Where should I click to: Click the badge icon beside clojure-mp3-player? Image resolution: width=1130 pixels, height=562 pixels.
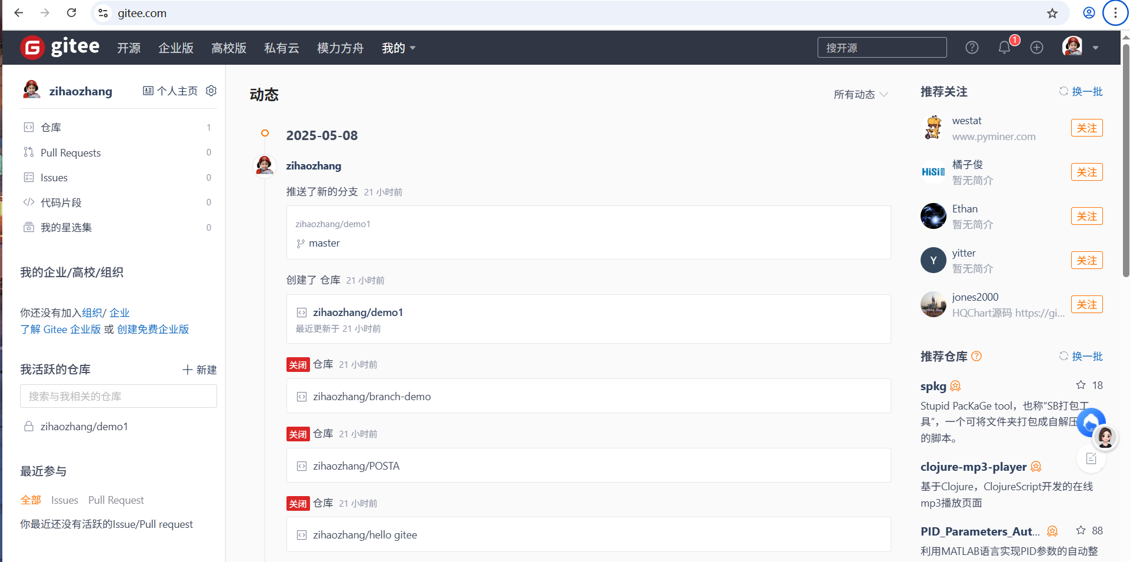[x=1036, y=467]
